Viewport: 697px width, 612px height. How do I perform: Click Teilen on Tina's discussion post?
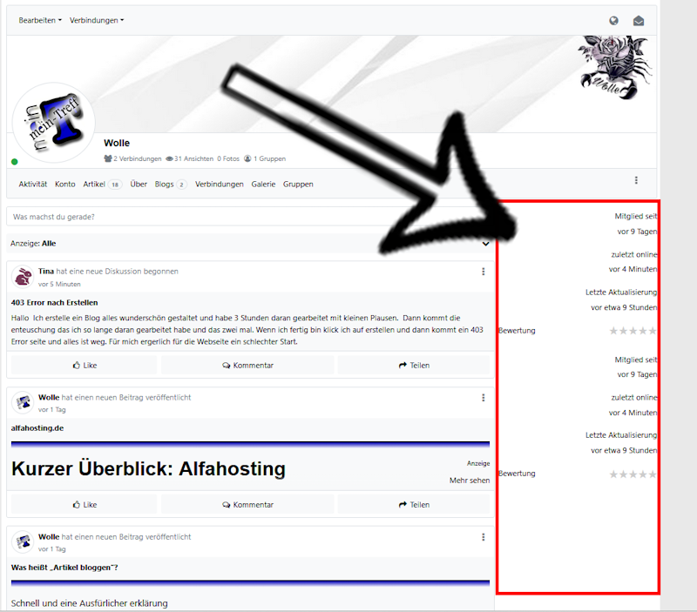click(x=414, y=365)
